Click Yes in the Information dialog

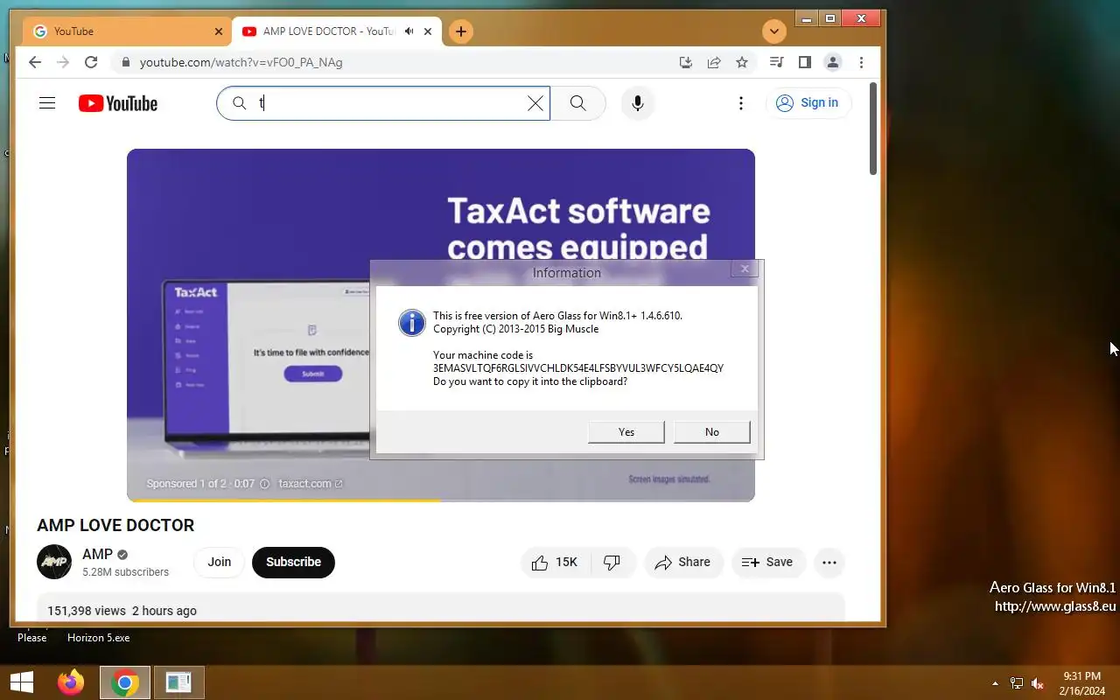[626, 432]
